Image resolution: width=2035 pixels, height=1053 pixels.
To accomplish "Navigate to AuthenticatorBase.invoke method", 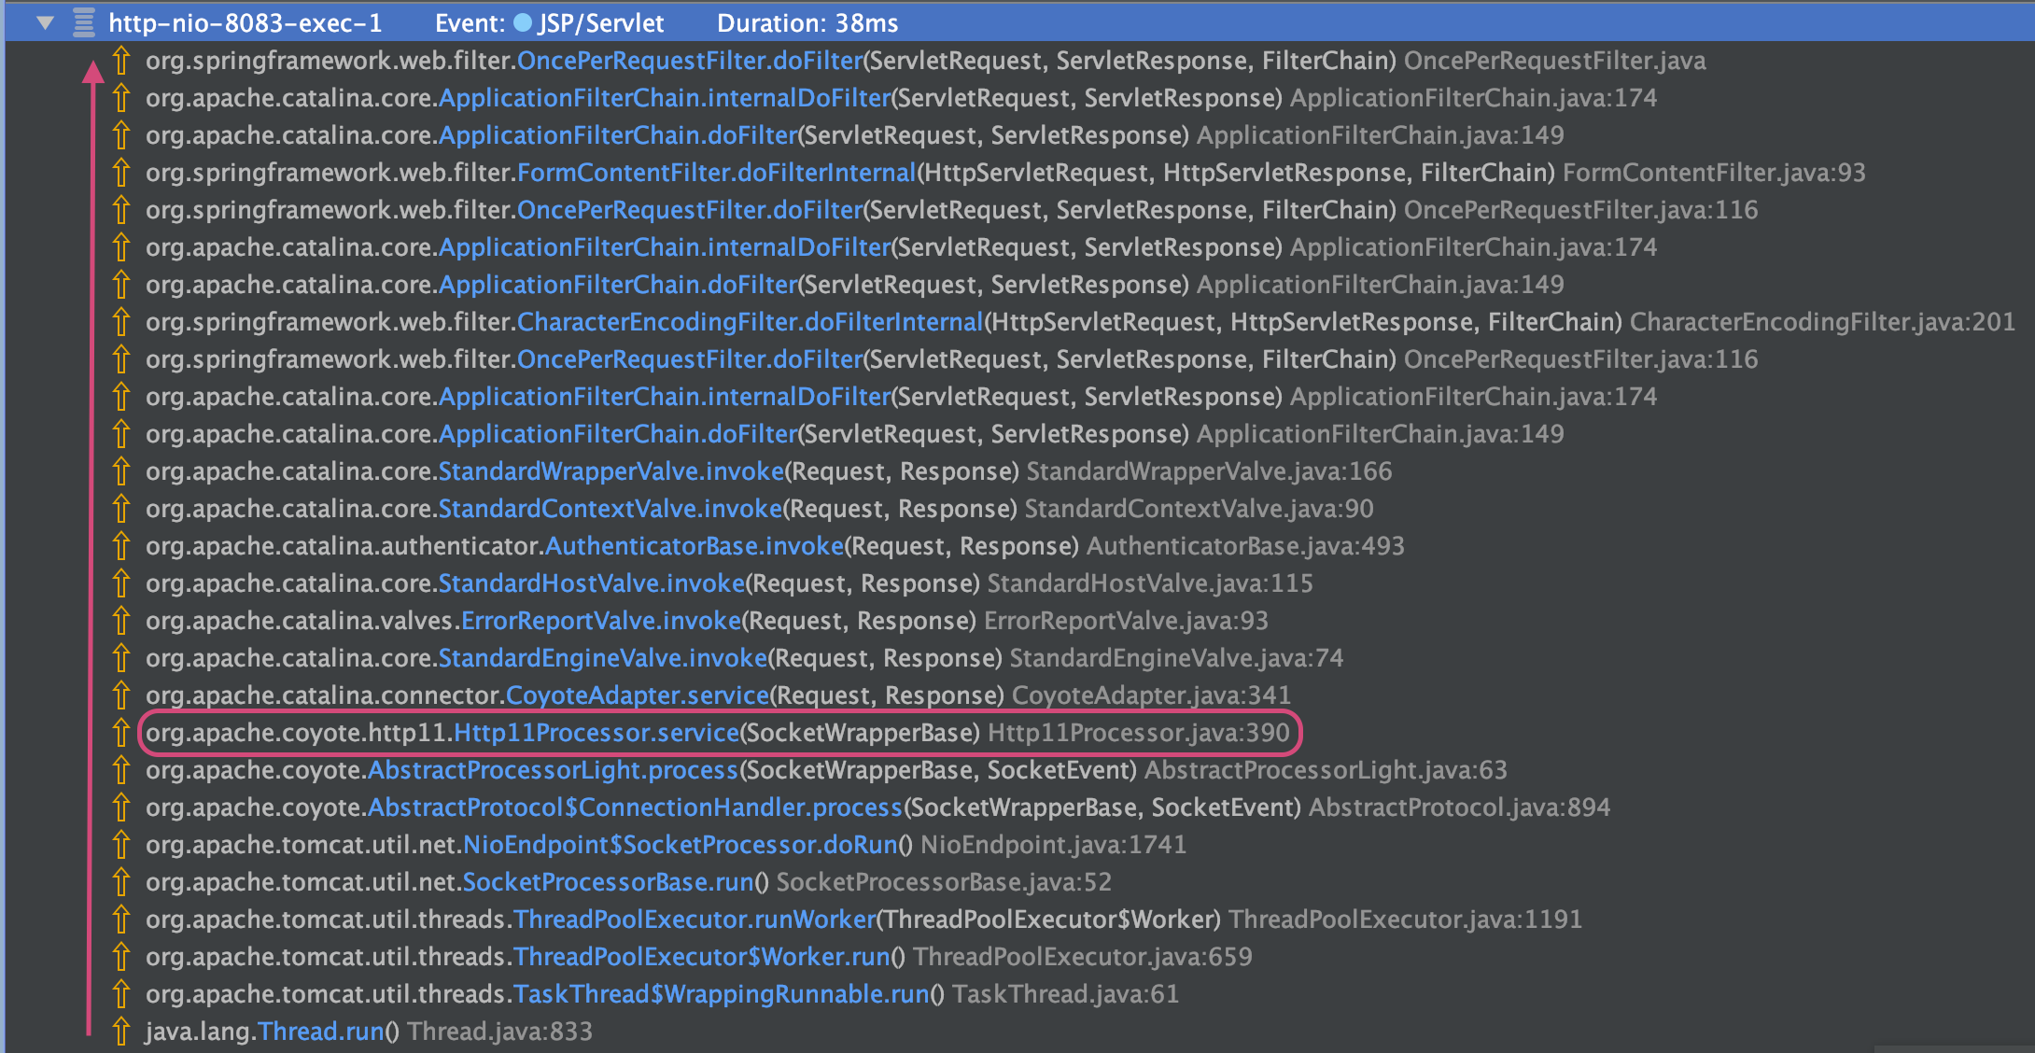I will 694,546.
